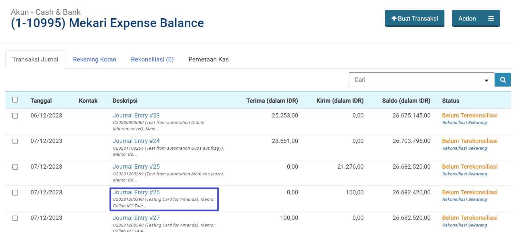The width and height of the screenshot is (517, 232).
Task: Switch to the Transaksi Jurnal tab
Action: pos(35,60)
